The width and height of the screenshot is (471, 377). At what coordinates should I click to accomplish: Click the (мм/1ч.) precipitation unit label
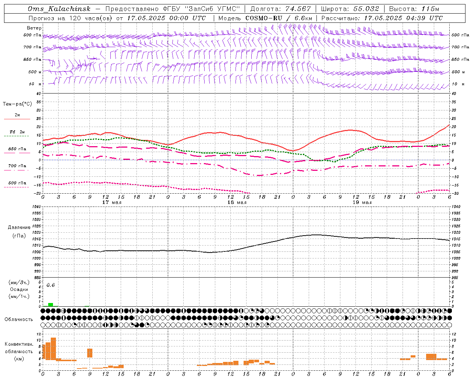[19, 296]
